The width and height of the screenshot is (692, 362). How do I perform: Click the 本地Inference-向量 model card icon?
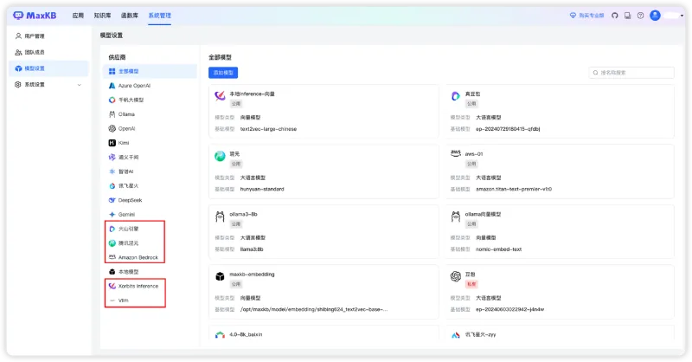(x=220, y=95)
